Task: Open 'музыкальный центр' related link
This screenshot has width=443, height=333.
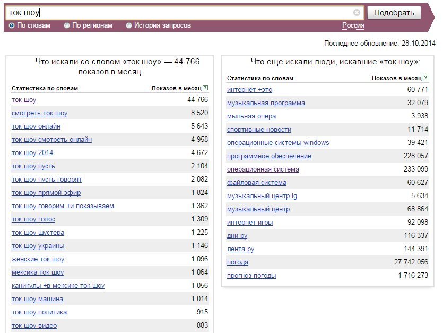Action: pos(258,210)
